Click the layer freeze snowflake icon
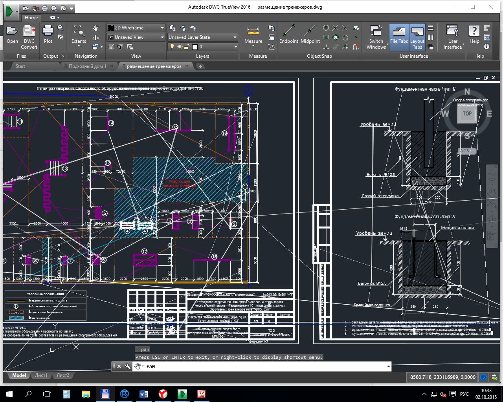Image resolution: width=503 pixels, height=402 pixels. pyautogui.click(x=183, y=28)
